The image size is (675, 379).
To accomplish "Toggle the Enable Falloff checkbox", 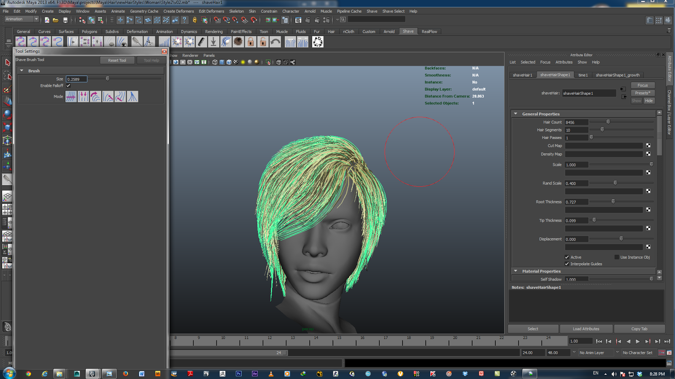I will point(68,85).
